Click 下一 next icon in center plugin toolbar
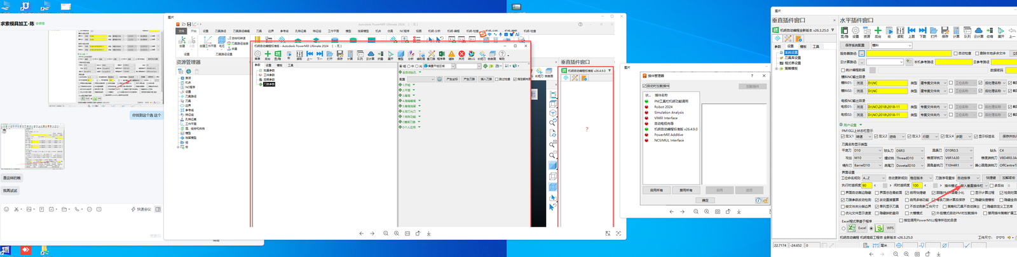This screenshot has width=1017, height=257. point(320,55)
